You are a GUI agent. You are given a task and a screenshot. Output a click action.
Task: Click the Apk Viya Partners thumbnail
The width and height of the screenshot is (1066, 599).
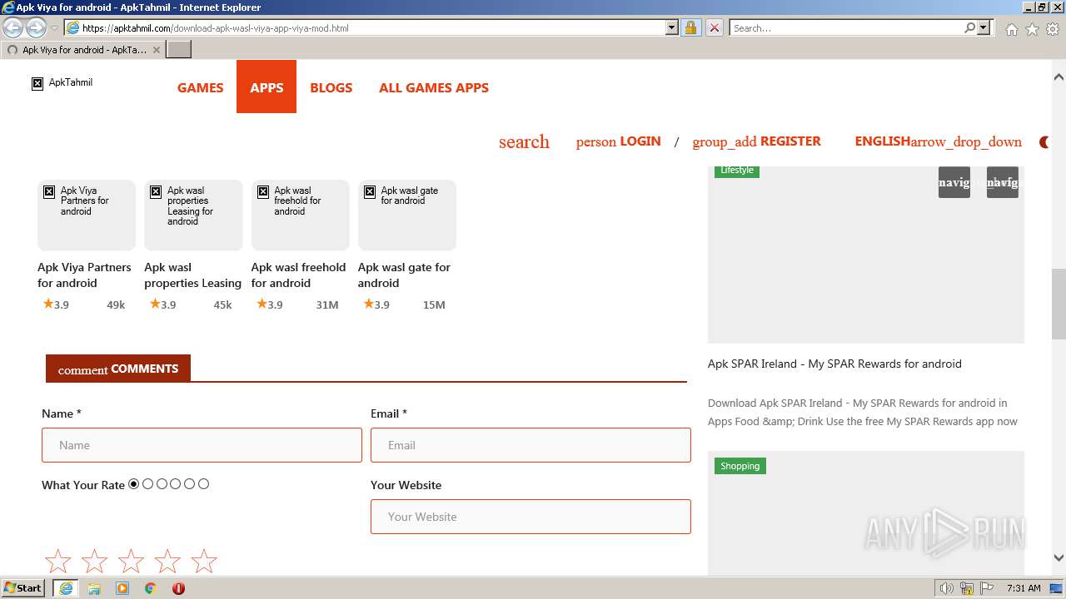[87, 215]
